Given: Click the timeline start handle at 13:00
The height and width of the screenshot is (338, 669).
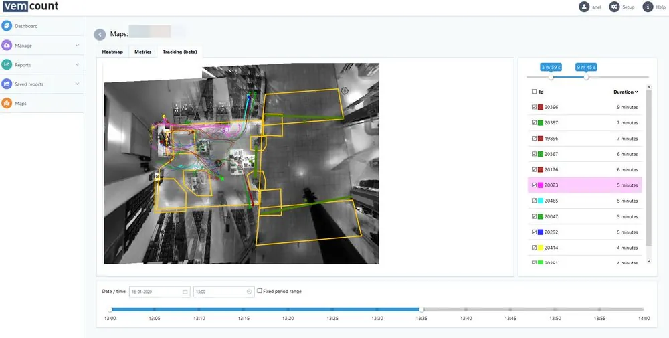Looking at the screenshot, I should [110, 309].
